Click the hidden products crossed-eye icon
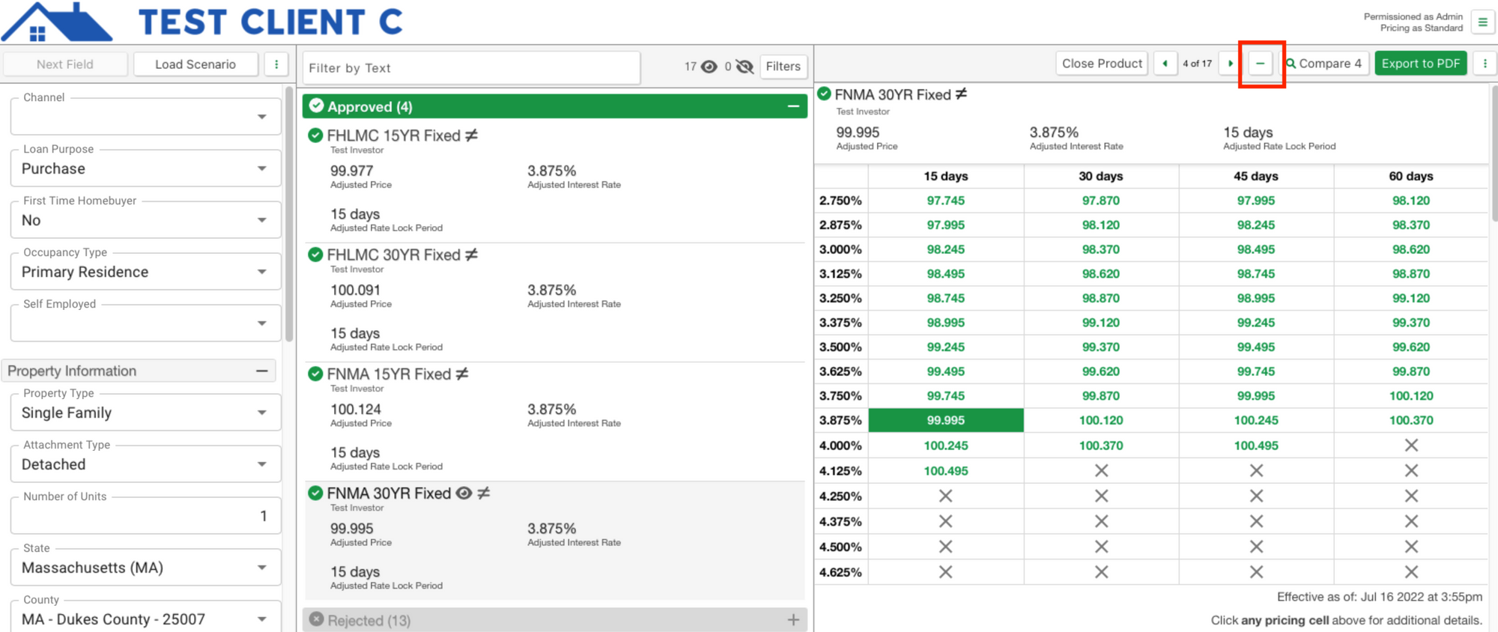1498x632 pixels. pos(745,67)
